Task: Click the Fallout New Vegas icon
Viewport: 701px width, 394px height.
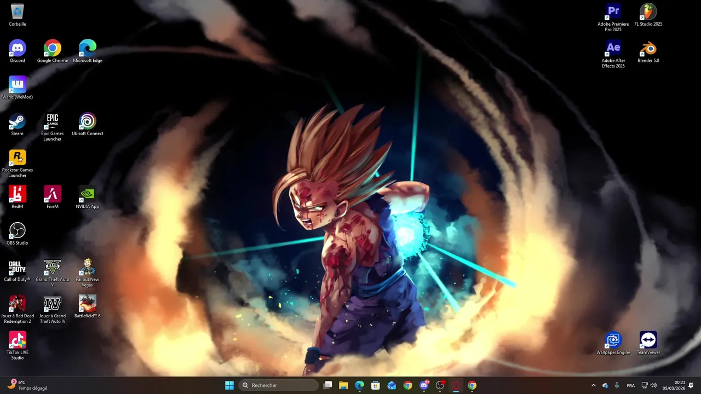Action: point(88,273)
